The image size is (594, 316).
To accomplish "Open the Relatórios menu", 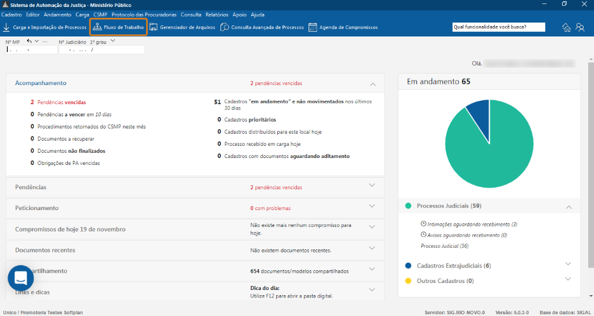I will 217,14.
